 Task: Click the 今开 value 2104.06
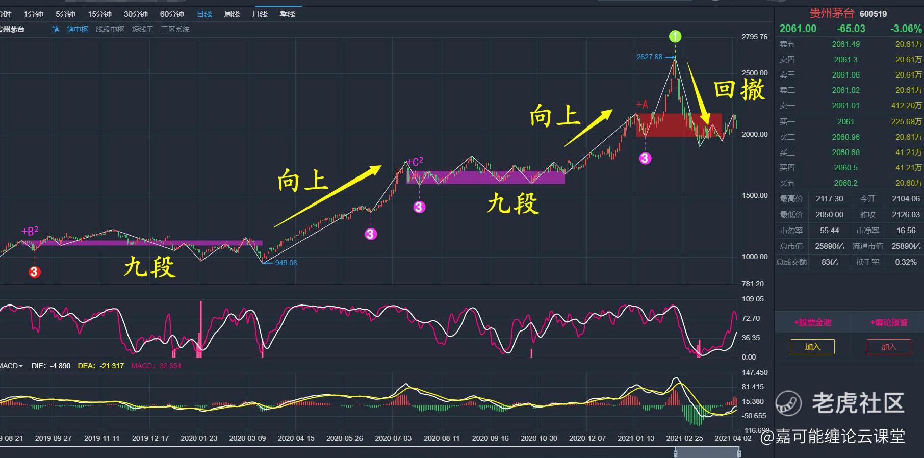(x=906, y=199)
